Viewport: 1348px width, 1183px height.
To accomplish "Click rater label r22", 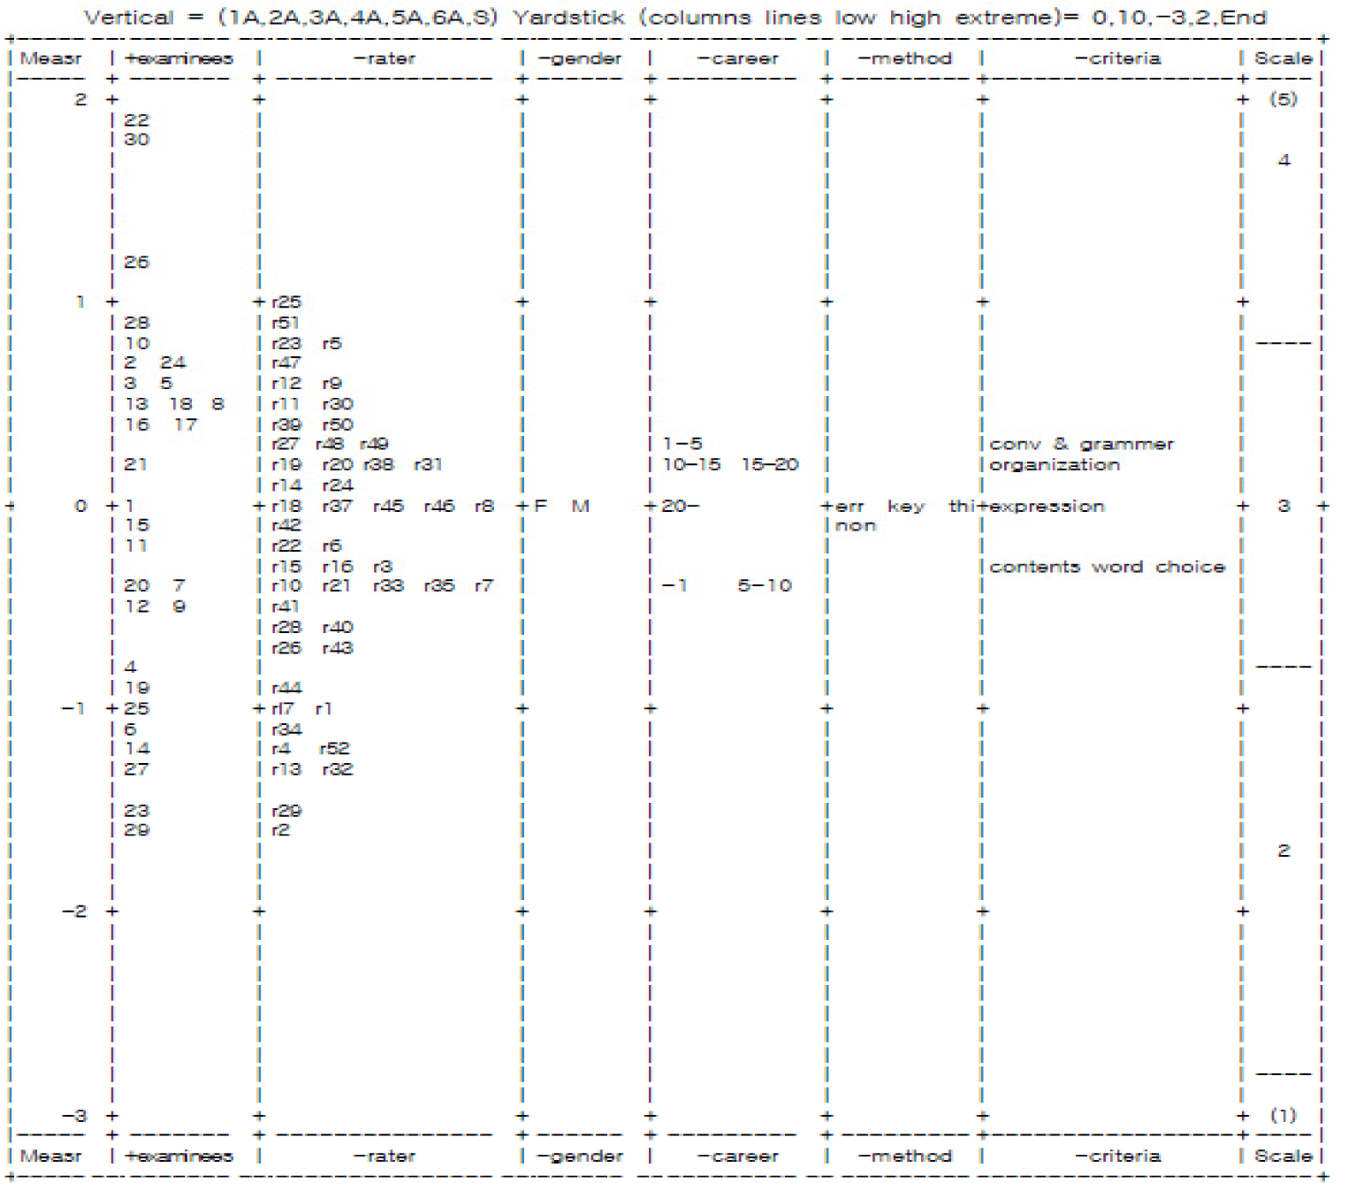I will (x=286, y=546).
